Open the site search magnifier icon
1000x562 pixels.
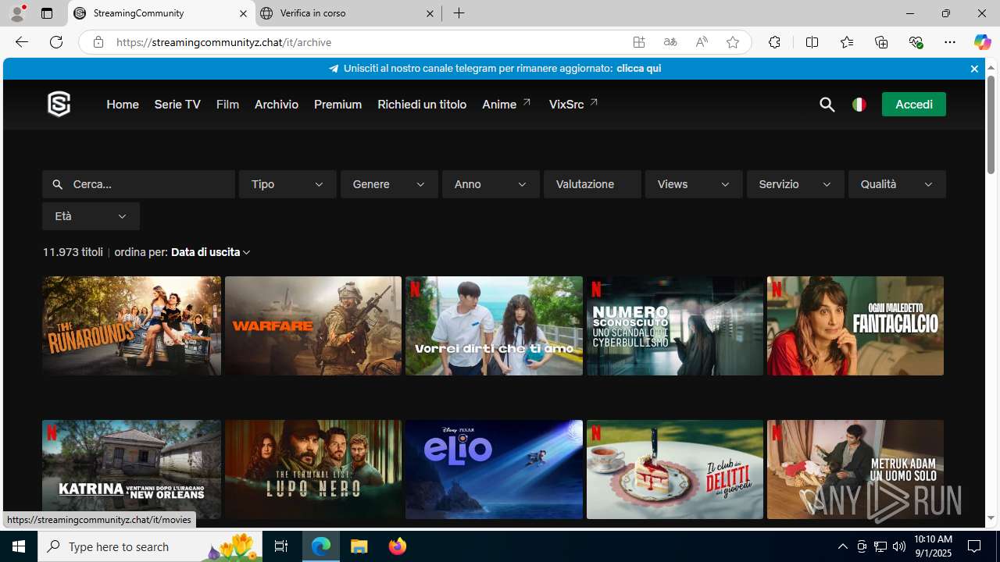(827, 105)
